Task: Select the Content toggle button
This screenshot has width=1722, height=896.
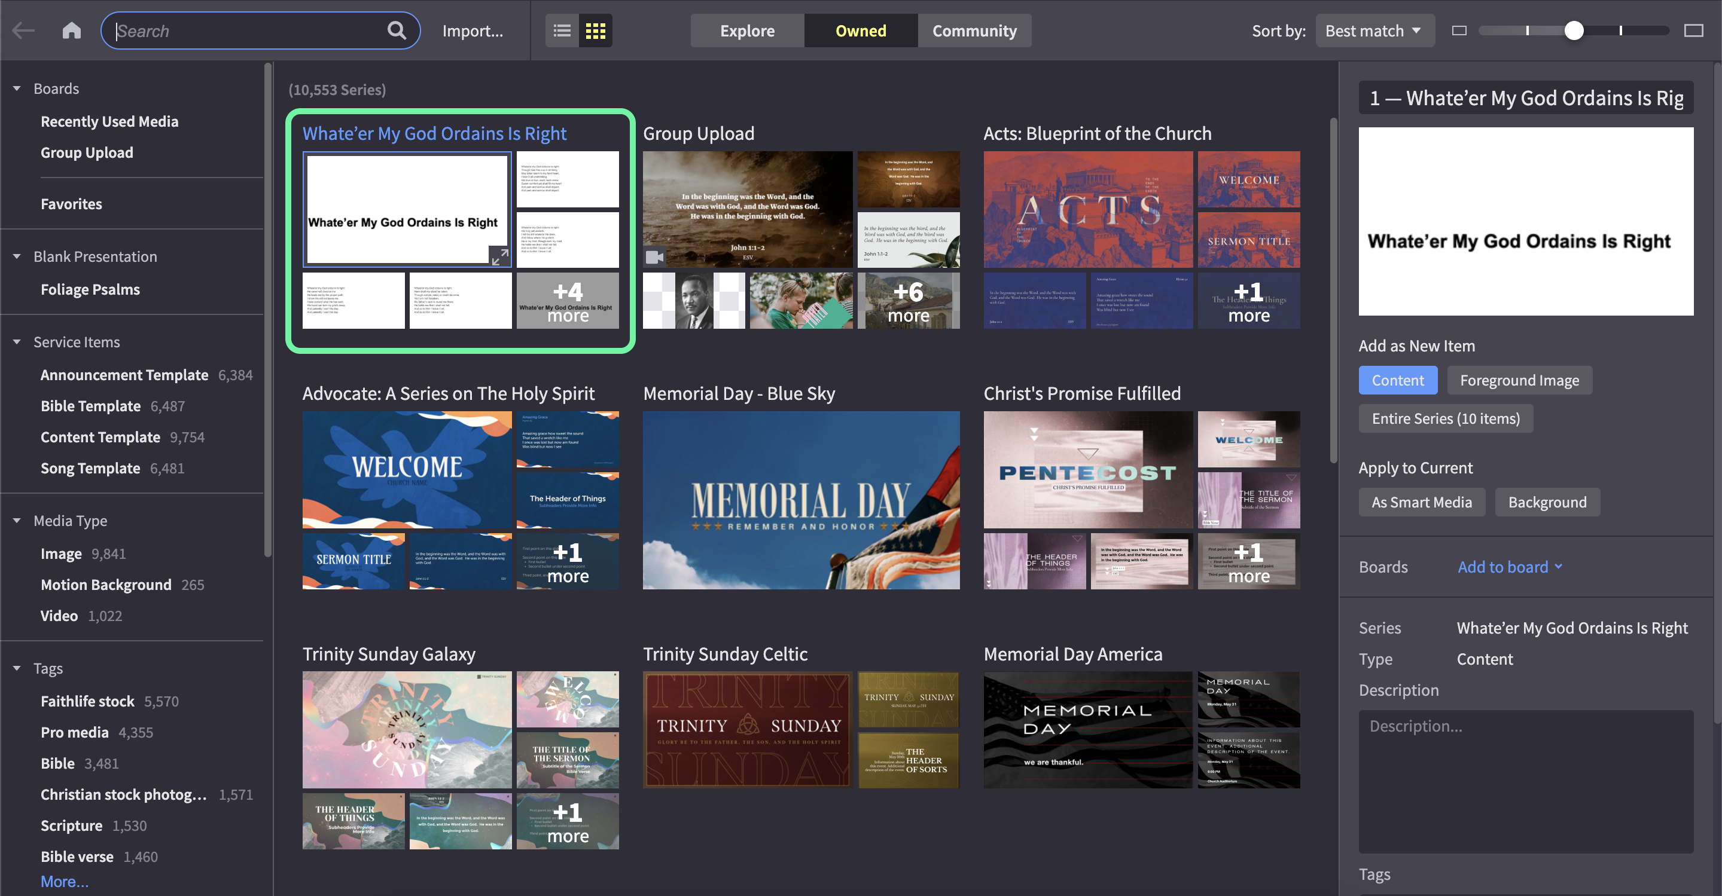Action: tap(1397, 380)
